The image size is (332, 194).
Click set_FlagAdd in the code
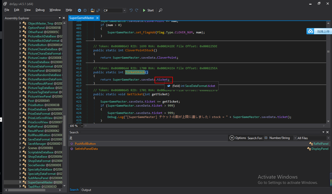click(x=145, y=32)
